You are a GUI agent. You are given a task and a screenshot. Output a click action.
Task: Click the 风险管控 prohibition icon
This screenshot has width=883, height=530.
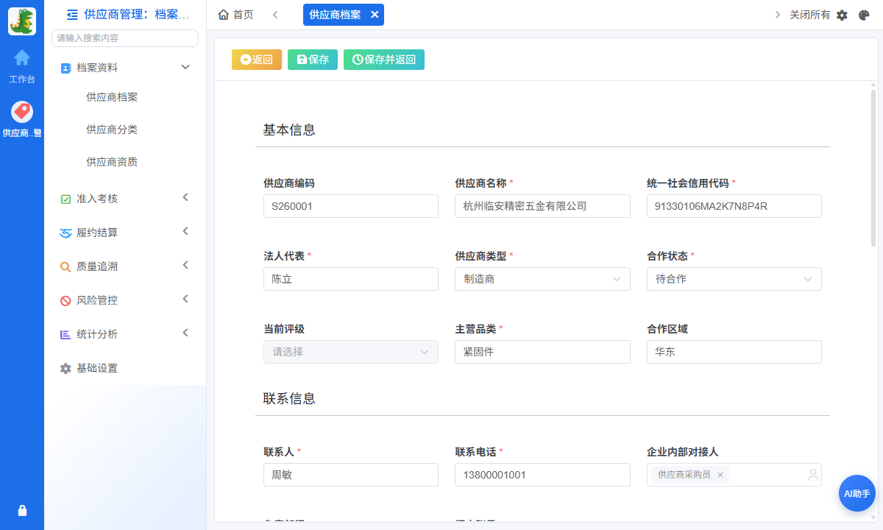65,300
